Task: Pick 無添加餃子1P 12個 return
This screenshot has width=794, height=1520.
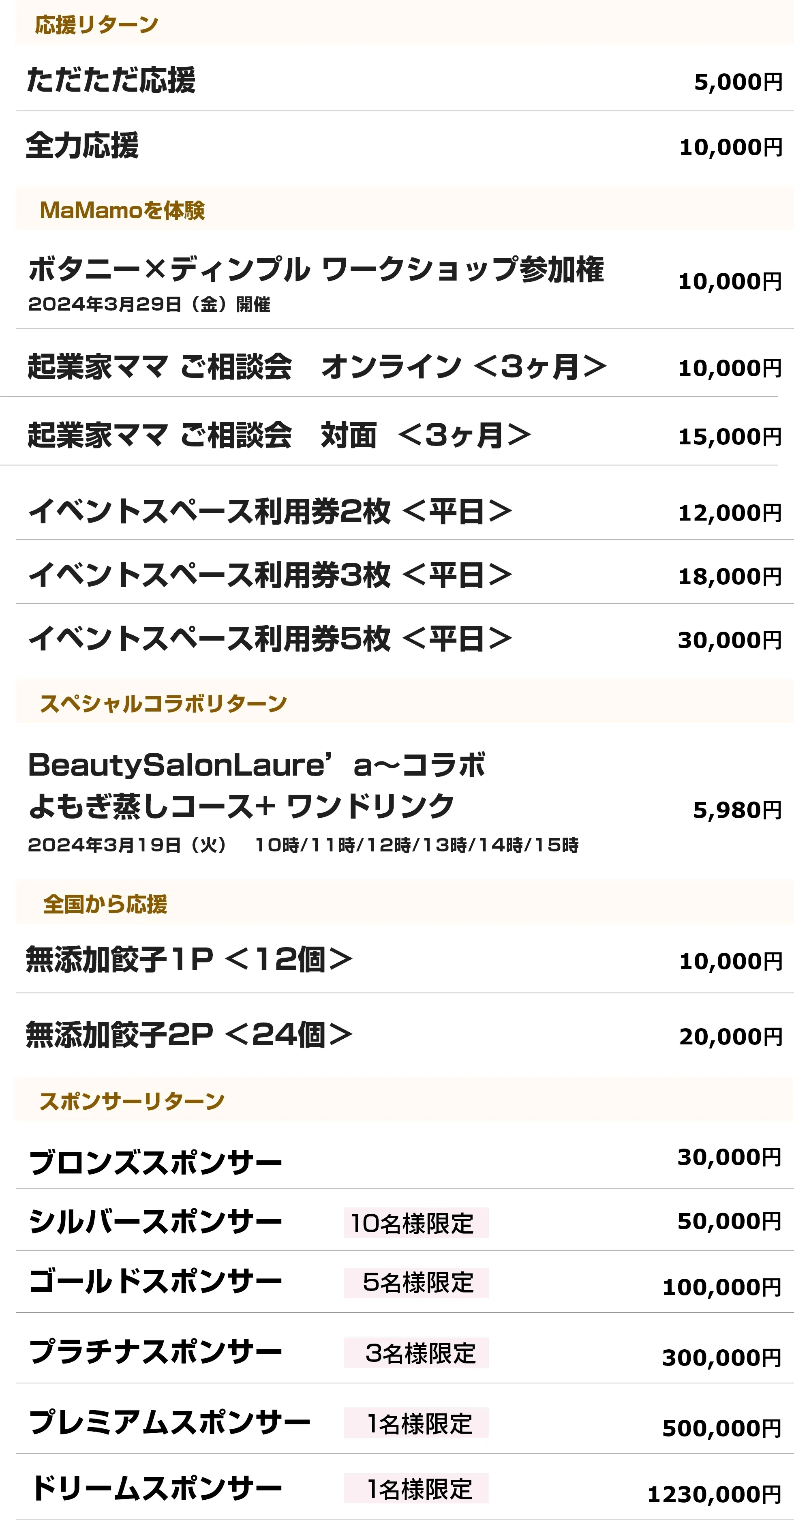Action: 189,959
